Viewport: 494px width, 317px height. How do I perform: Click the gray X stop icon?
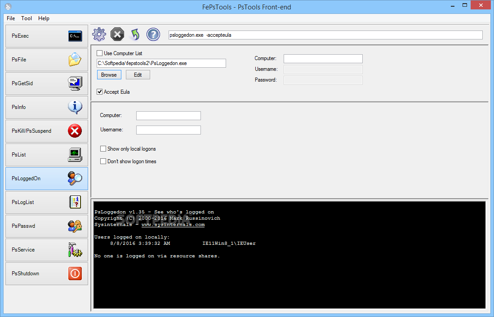point(117,35)
